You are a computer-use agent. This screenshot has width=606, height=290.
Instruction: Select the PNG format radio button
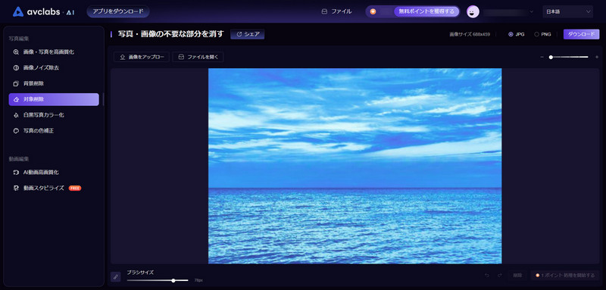[536, 34]
